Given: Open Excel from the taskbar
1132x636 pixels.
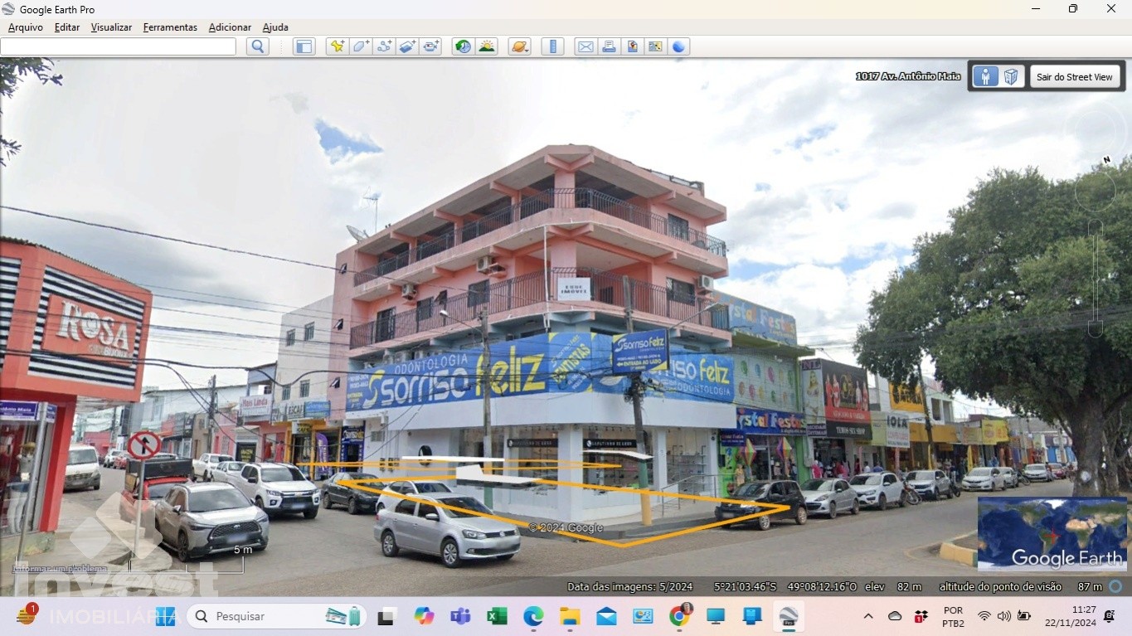Looking at the screenshot, I should [497, 616].
